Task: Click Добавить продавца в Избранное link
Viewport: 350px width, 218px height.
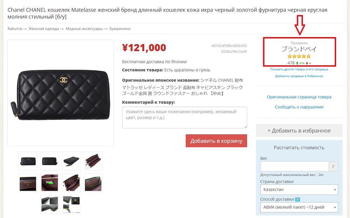Action: point(299,76)
